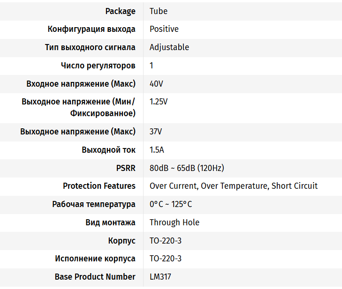Select the 'Adjustable' value text
342x289 pixels.
tap(169, 47)
